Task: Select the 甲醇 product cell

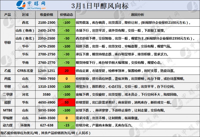Action: pyautogui.click(x=8, y=43)
